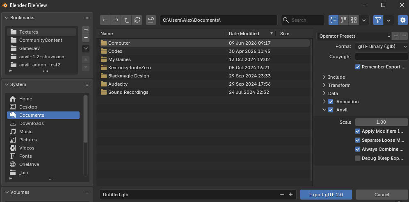The height and width of the screenshot is (202, 409).
Task: Collapse the Volumes panel
Action: pyautogui.click(x=7, y=192)
